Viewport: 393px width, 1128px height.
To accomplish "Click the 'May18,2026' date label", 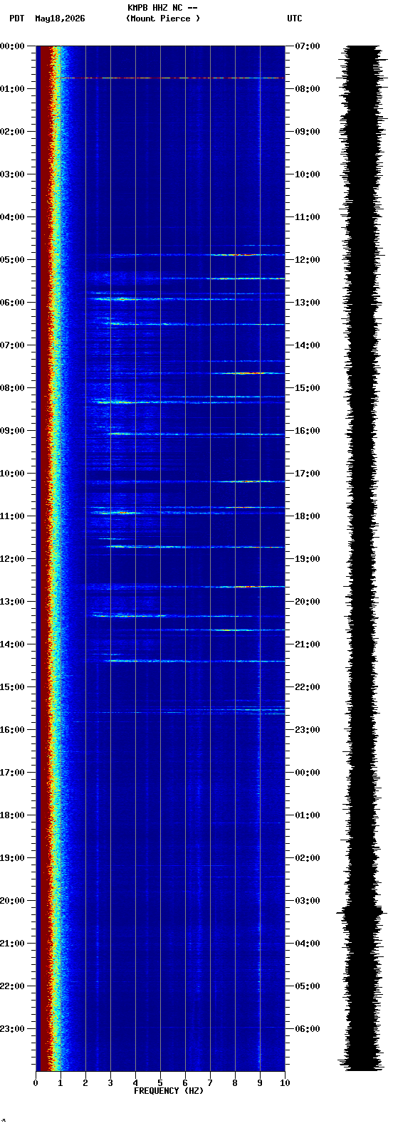I will [60, 19].
